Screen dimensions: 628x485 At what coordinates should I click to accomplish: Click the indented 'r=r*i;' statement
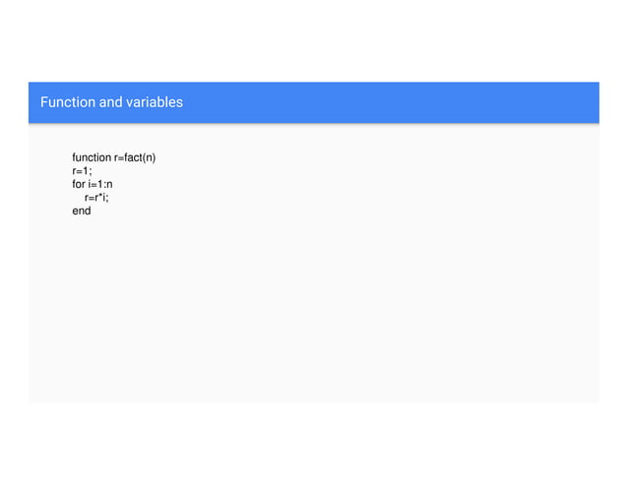click(96, 198)
